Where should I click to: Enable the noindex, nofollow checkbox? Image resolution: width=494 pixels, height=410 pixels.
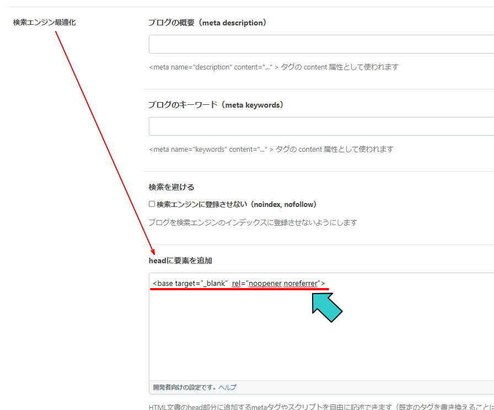click(x=152, y=204)
